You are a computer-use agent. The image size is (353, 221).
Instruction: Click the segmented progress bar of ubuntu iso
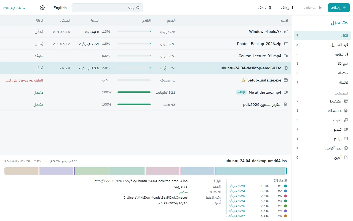pyautogui.click(x=146, y=171)
